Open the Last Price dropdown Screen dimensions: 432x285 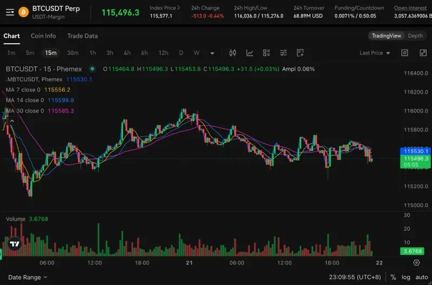click(x=375, y=53)
